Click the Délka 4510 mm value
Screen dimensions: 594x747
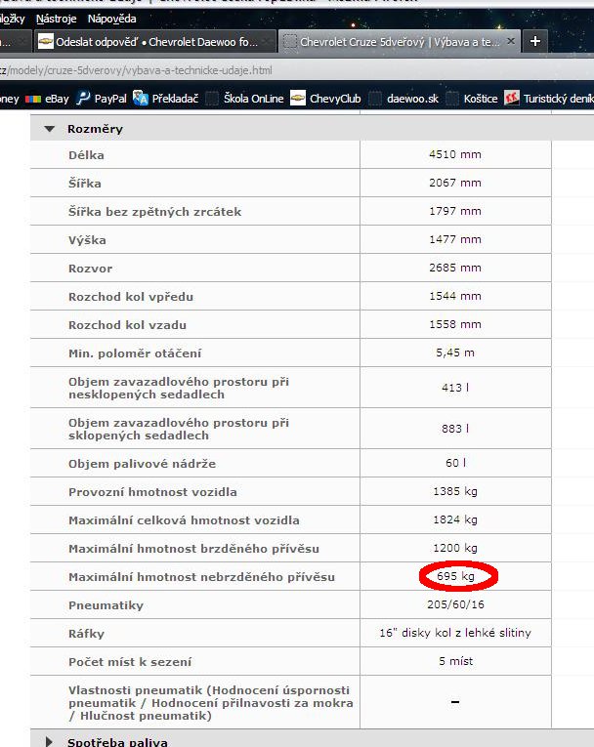(x=454, y=155)
